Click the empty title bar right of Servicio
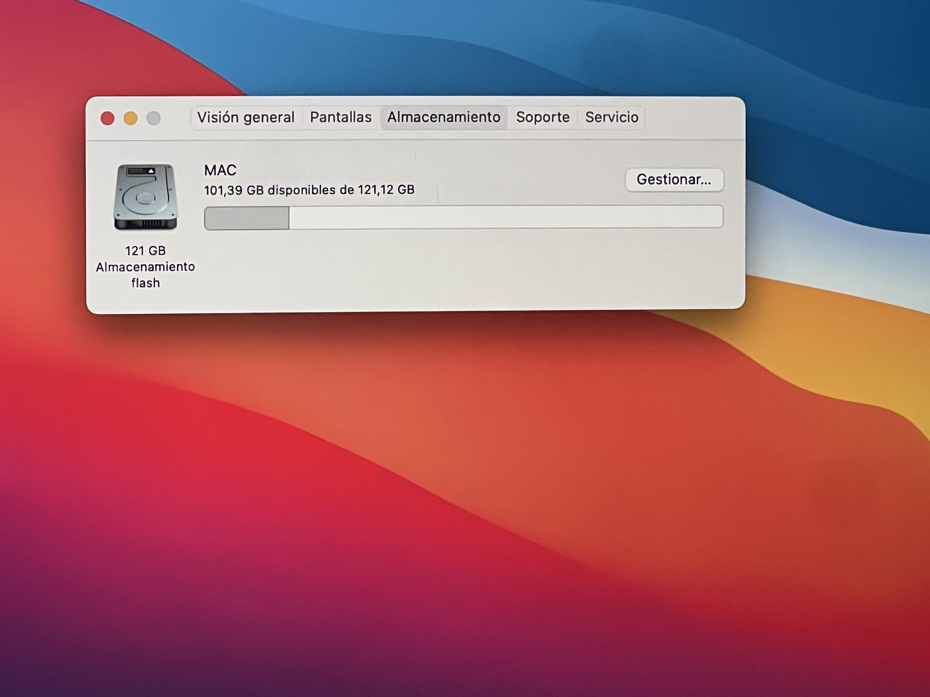930x697 pixels. pos(694,118)
